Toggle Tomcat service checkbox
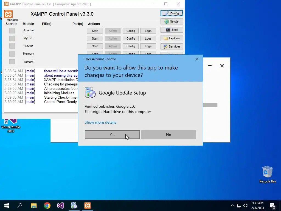The width and height of the screenshot is (281, 211). (x=12, y=62)
